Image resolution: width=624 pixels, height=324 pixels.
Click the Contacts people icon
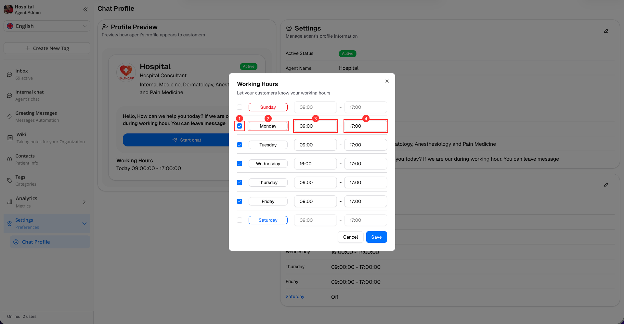pos(10,159)
